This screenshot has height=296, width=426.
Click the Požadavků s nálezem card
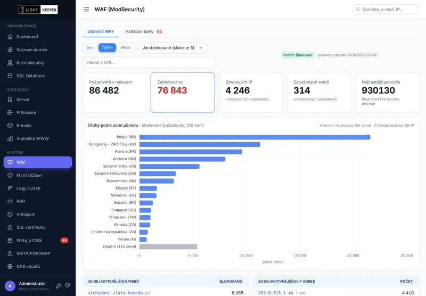(x=114, y=93)
